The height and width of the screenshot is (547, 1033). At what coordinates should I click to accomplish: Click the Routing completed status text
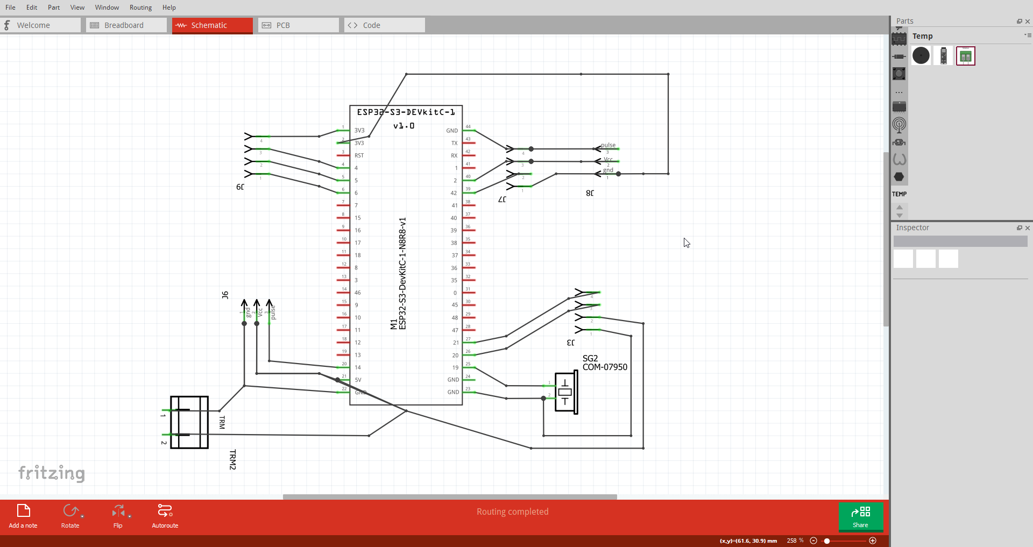coord(513,512)
